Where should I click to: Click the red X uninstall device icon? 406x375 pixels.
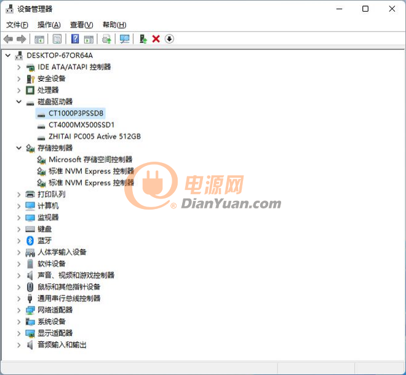click(x=156, y=39)
